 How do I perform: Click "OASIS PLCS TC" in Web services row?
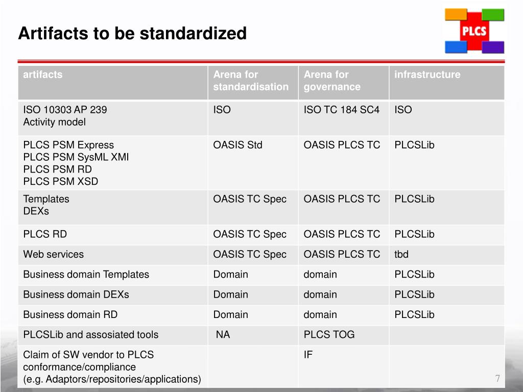pos(342,254)
